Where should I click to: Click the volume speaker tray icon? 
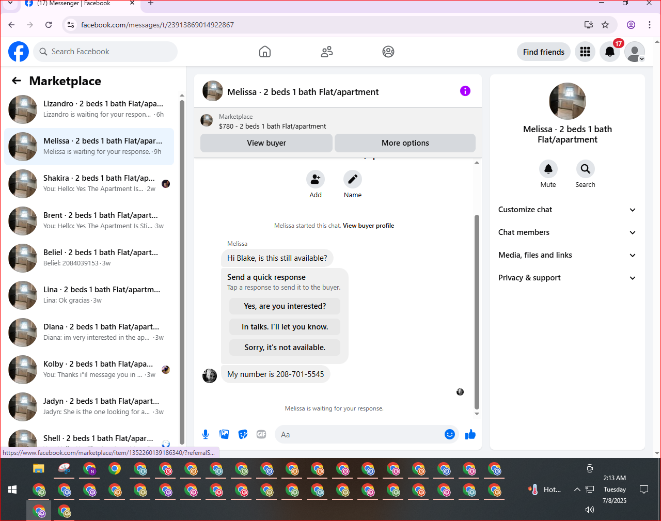590,510
